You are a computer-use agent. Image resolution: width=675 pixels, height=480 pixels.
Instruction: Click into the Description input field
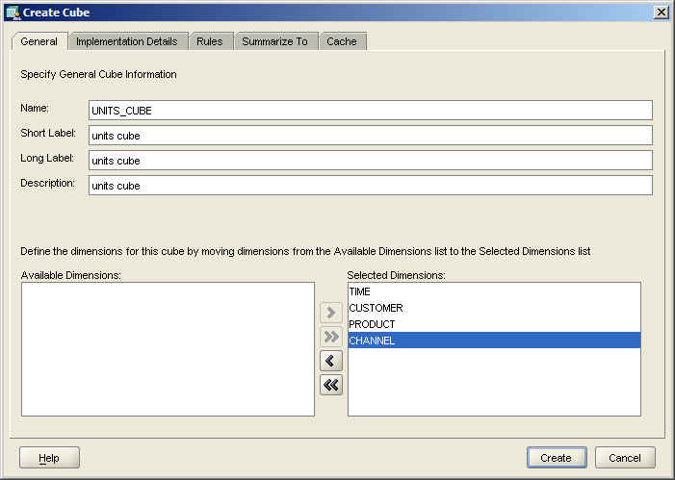(371, 186)
